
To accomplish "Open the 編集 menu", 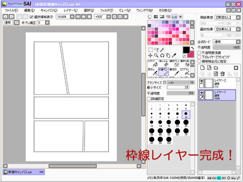I will click(29, 10).
